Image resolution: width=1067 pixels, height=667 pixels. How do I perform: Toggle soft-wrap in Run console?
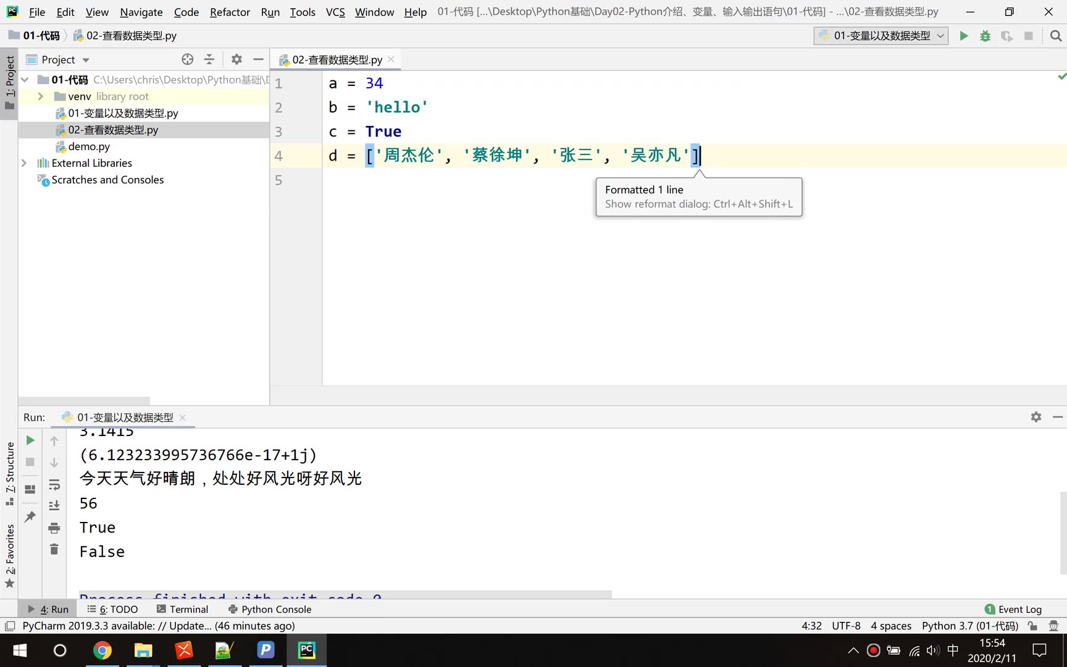(x=54, y=485)
